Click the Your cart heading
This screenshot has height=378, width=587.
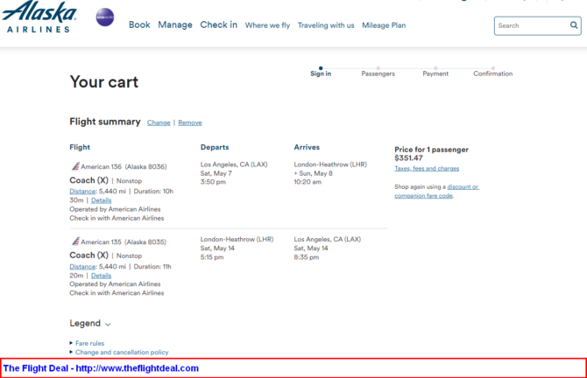tap(104, 82)
